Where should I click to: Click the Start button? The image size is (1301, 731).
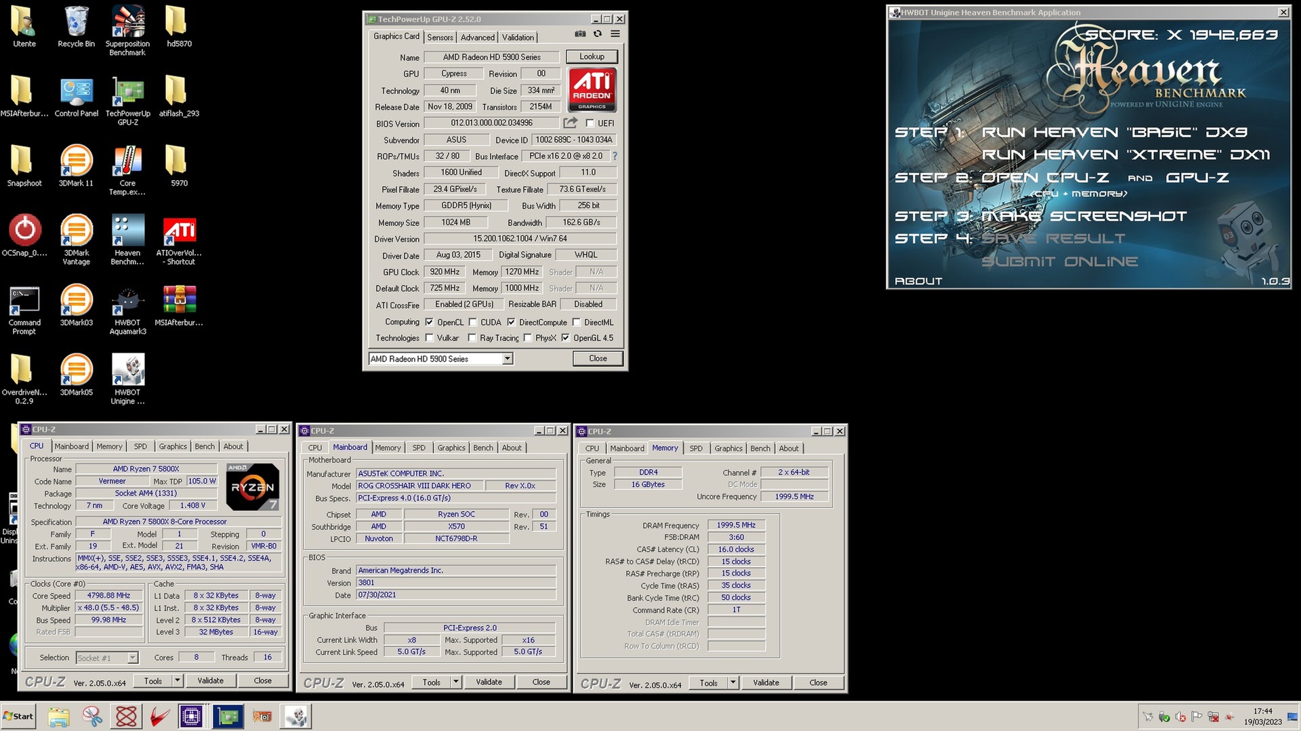point(18,716)
